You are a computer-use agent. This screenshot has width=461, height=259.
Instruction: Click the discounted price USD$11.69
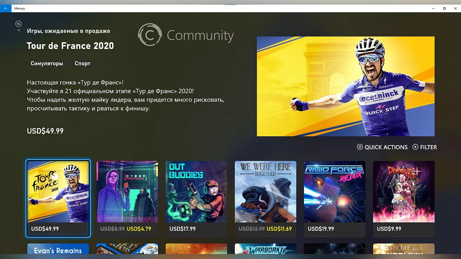(x=279, y=229)
